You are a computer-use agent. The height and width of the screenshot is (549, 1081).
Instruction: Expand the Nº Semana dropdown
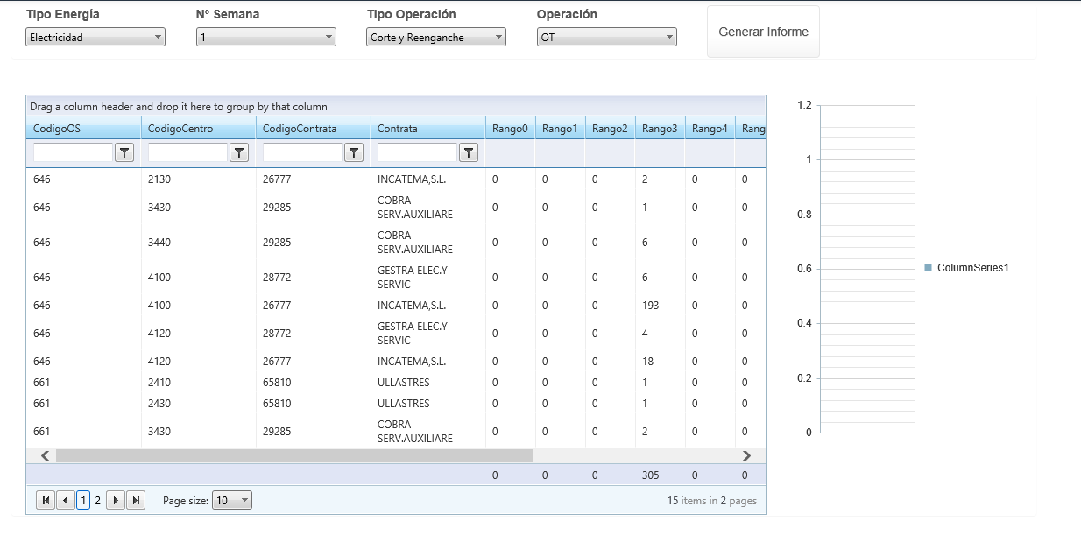click(x=265, y=38)
